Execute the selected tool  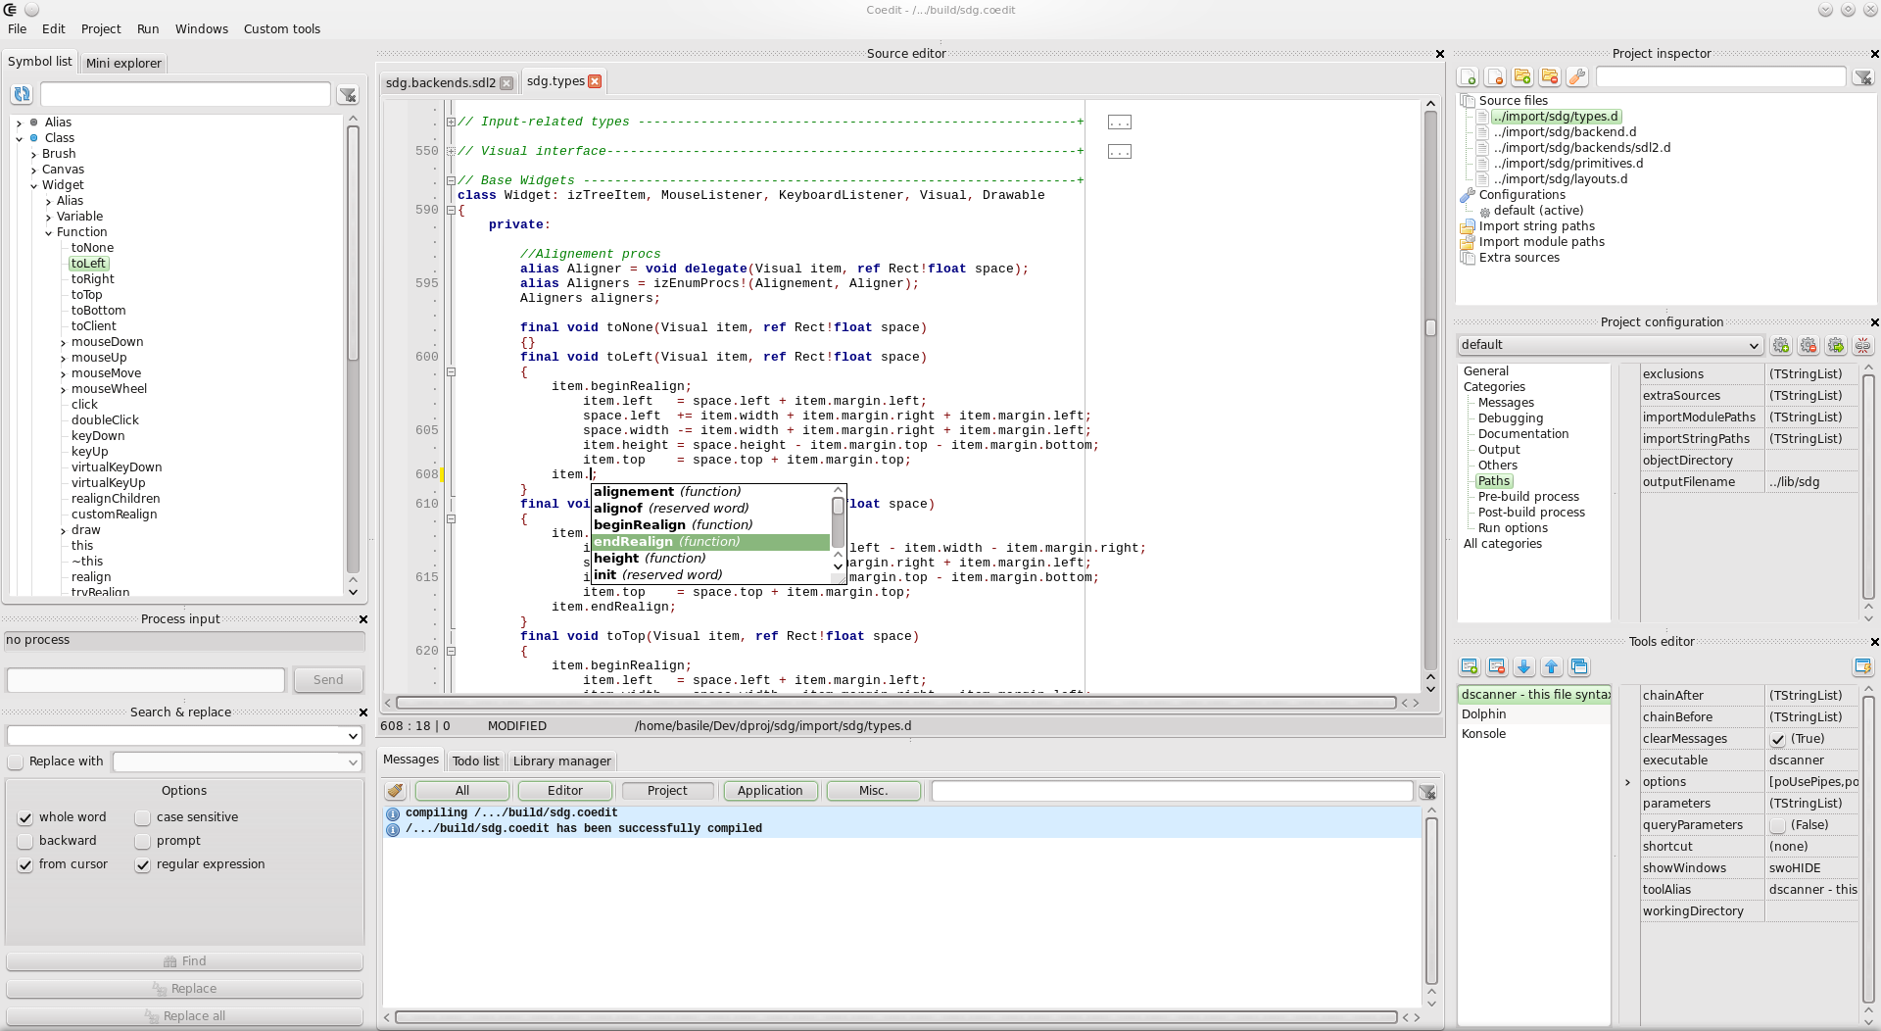(1862, 667)
